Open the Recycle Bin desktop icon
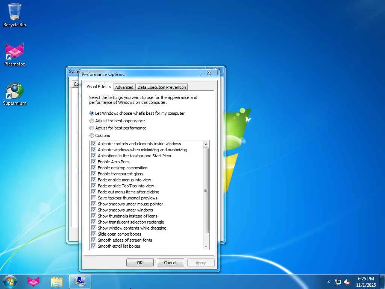 pyautogui.click(x=15, y=15)
